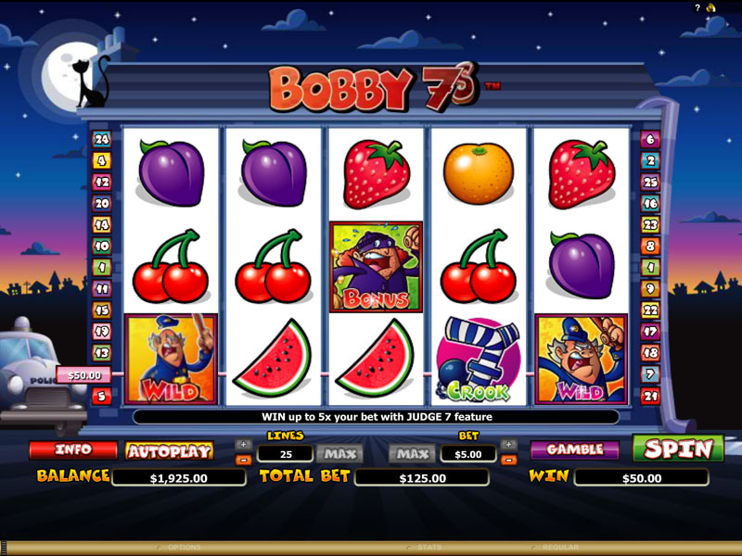Click the Bonus robber symbol
This screenshot has width=742, height=556.
[x=376, y=267]
